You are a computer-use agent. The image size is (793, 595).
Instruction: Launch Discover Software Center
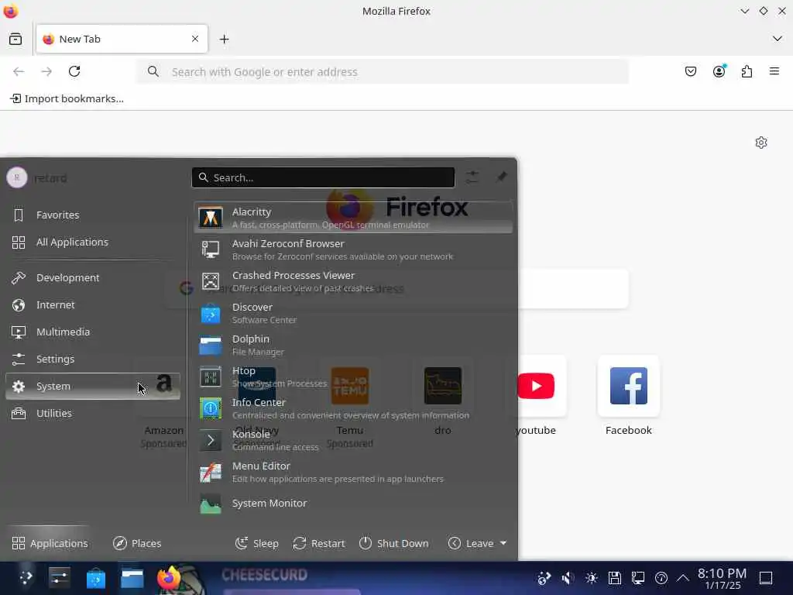pyautogui.click(x=353, y=313)
